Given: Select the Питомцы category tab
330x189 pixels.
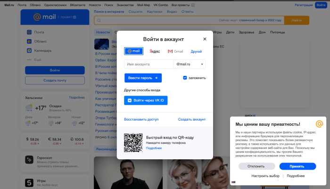Looking at the screenshot, I should pyautogui.click(x=277, y=32).
